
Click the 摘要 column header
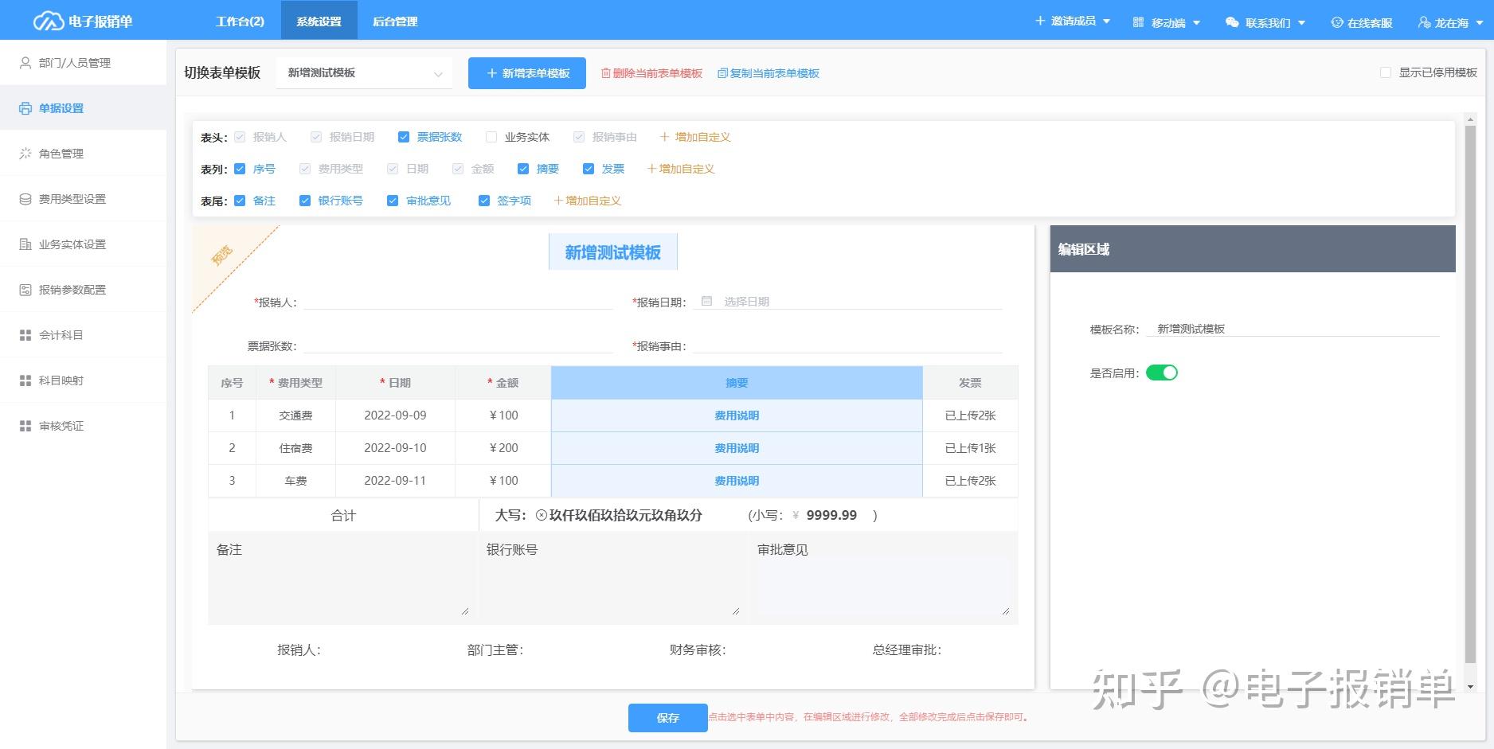click(x=737, y=383)
